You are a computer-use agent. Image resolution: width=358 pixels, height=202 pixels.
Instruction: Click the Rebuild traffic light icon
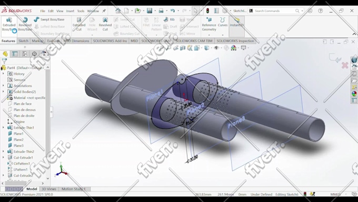[x=208, y=11]
